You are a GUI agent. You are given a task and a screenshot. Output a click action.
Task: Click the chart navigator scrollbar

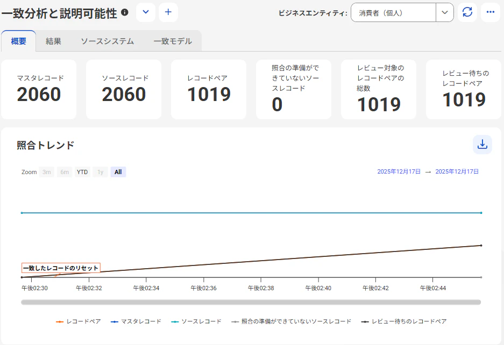tap(251, 302)
